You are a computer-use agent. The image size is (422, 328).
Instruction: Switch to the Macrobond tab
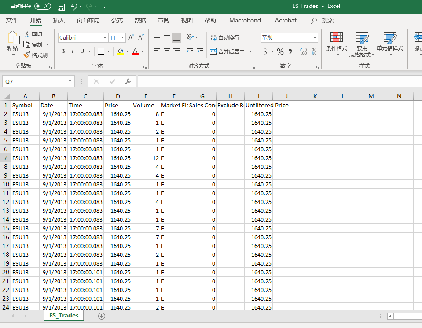[245, 20]
